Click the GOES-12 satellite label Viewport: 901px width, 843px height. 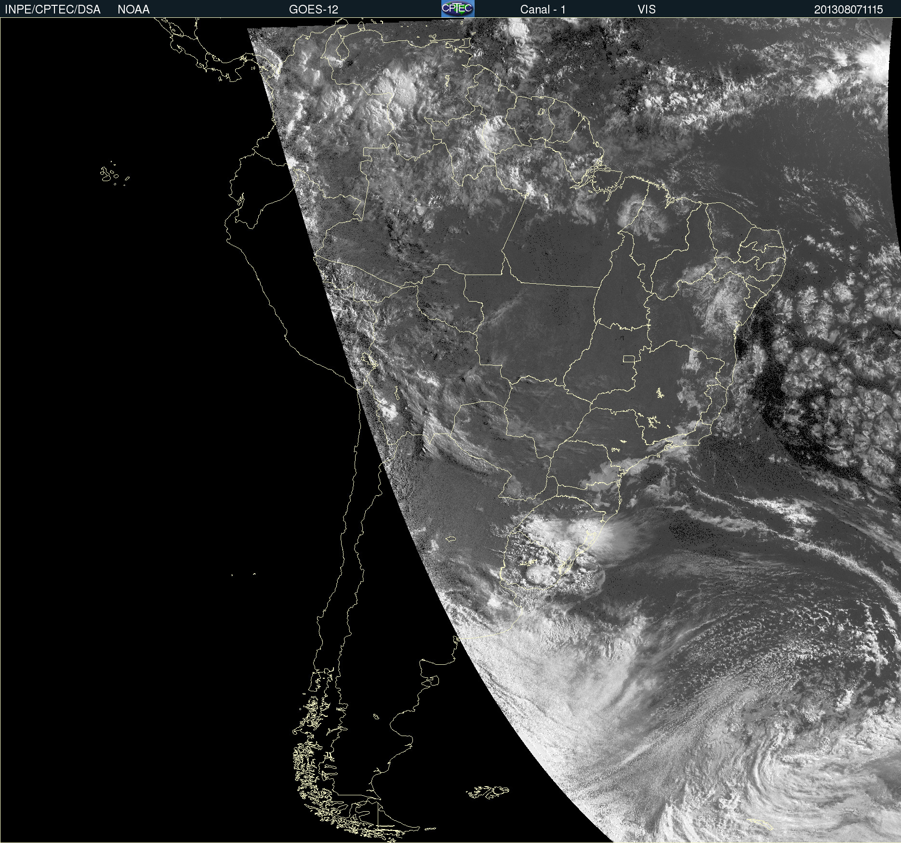coord(314,10)
